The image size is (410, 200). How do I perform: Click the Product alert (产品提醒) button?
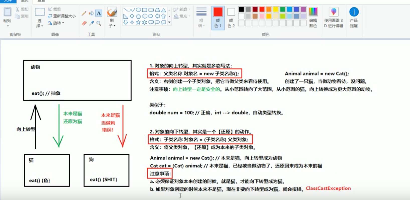(x=354, y=17)
